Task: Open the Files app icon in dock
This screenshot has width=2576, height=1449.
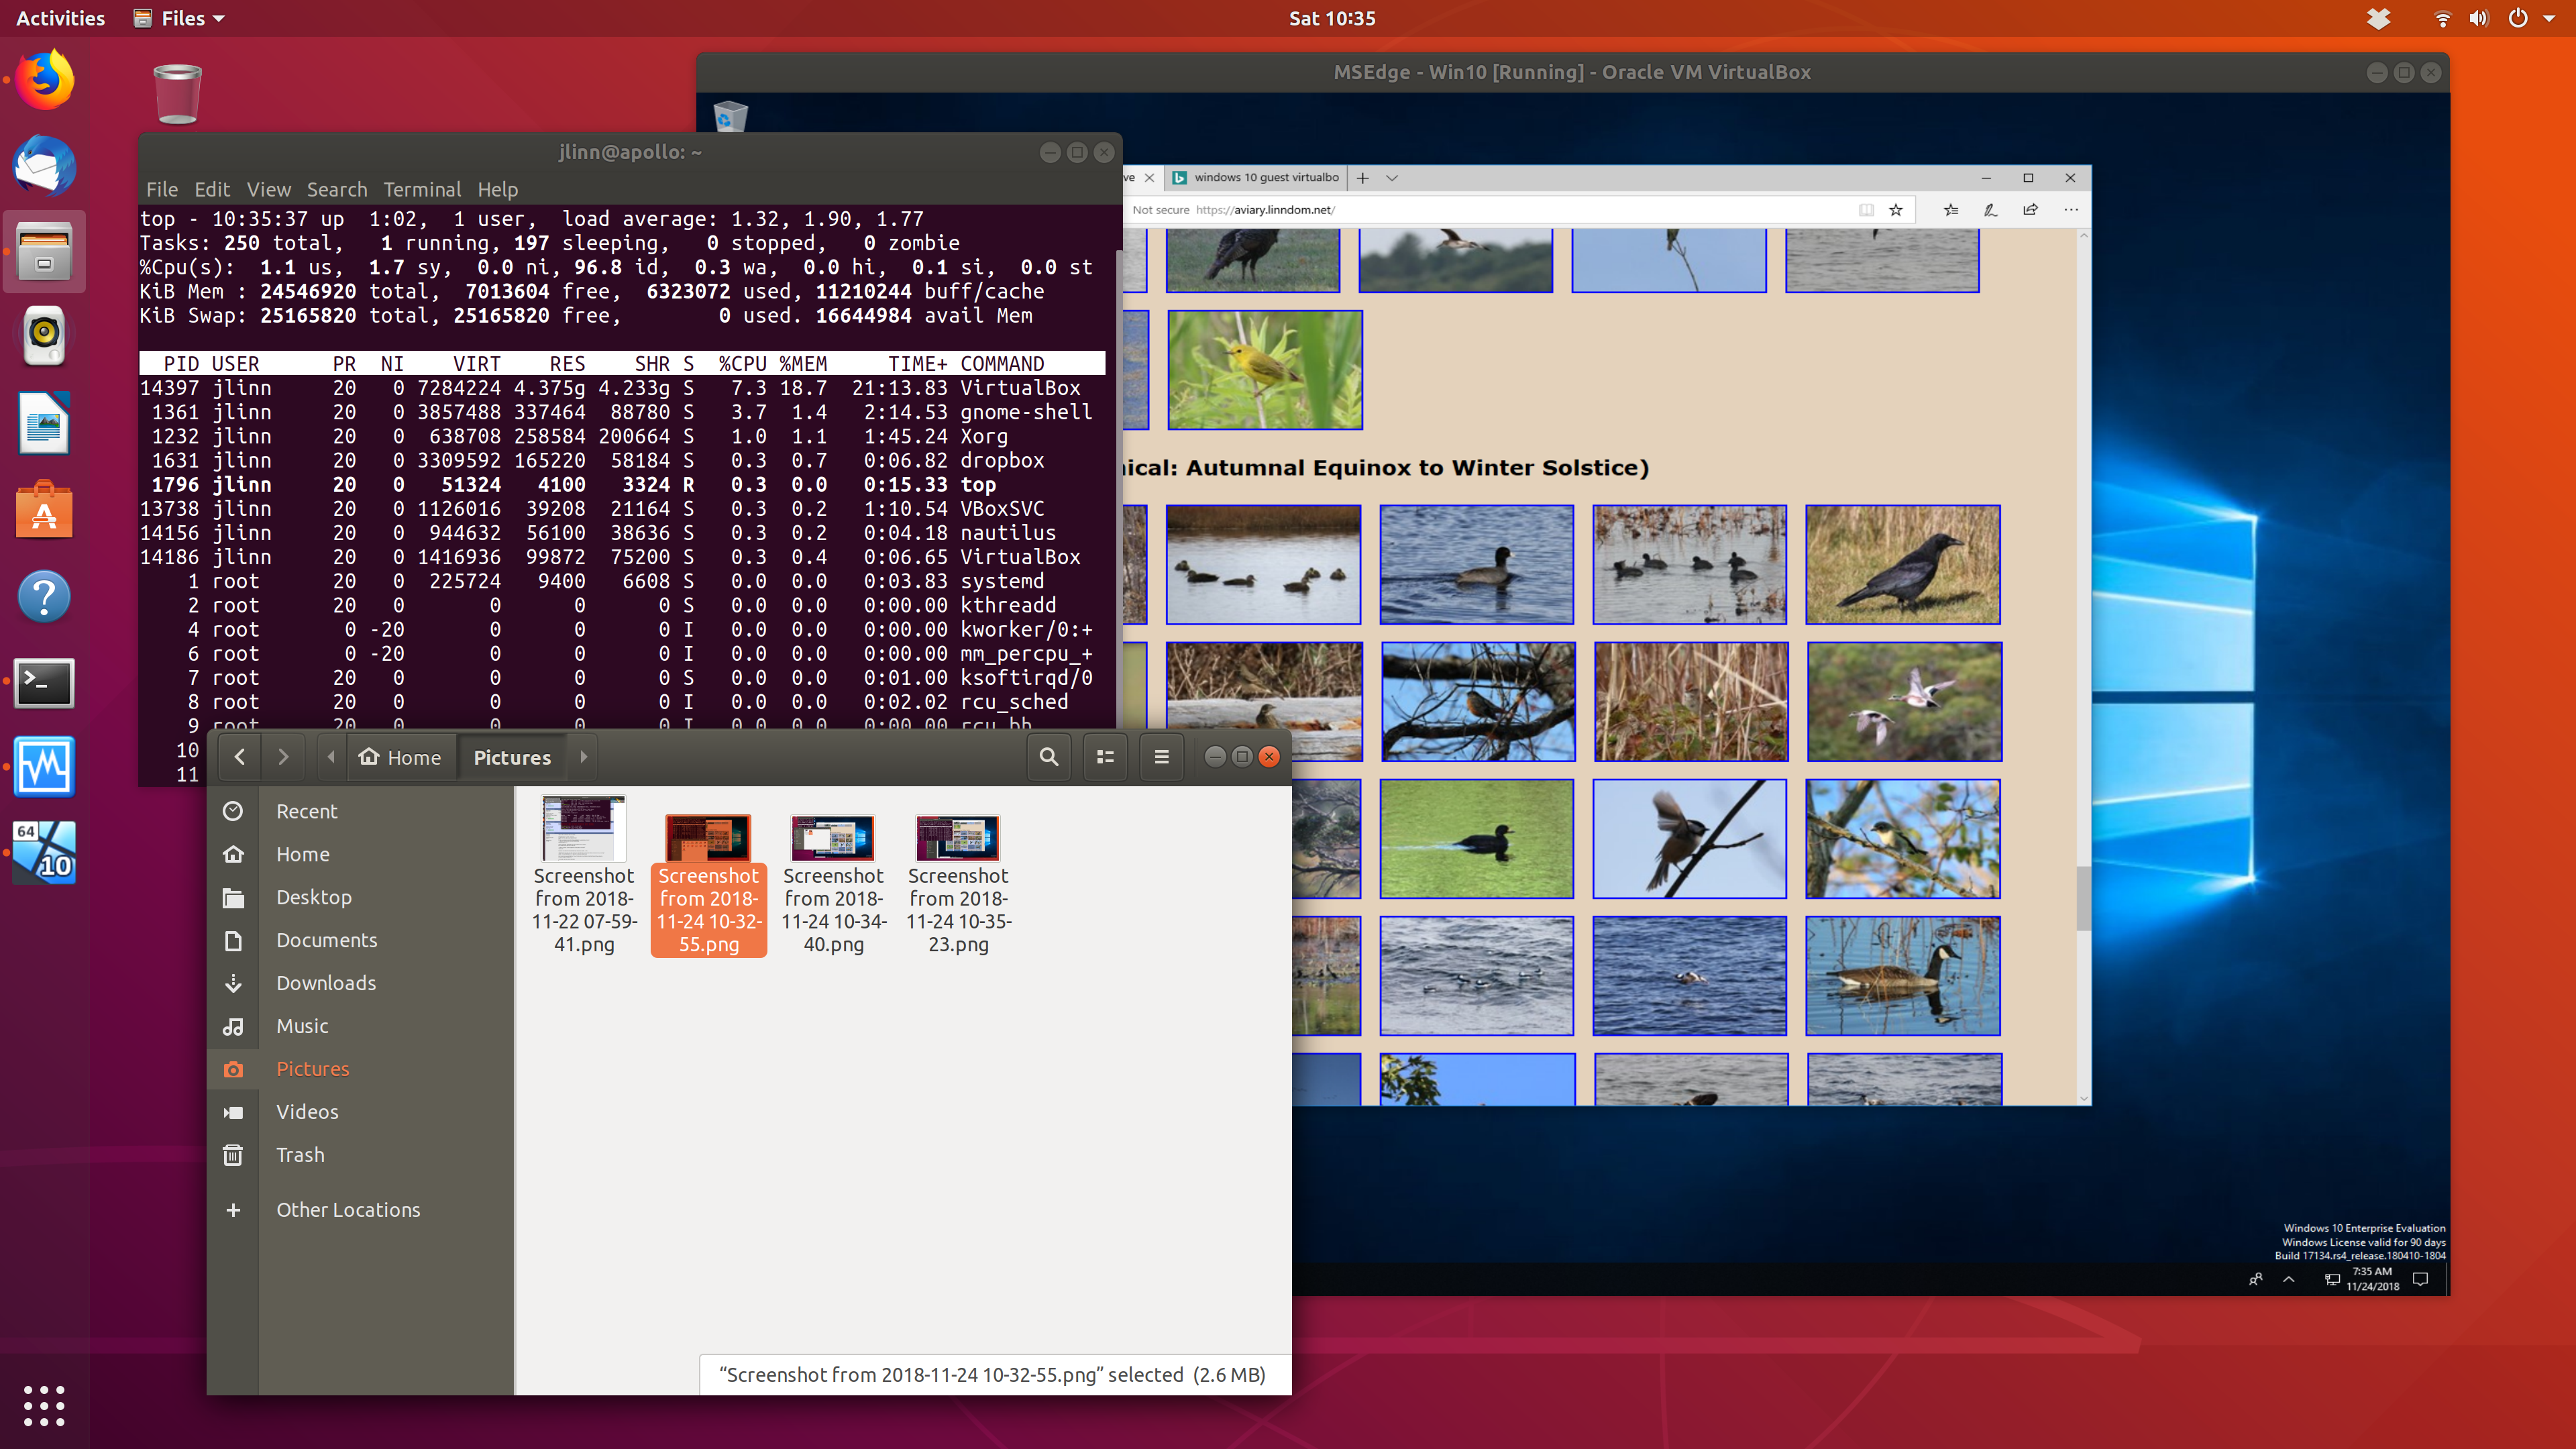Action: [44, 251]
